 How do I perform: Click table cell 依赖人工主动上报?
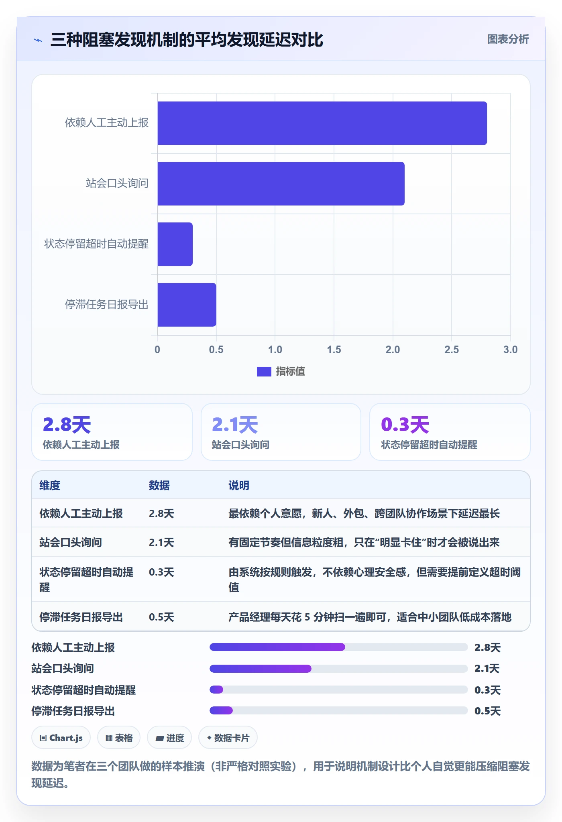pos(81,513)
